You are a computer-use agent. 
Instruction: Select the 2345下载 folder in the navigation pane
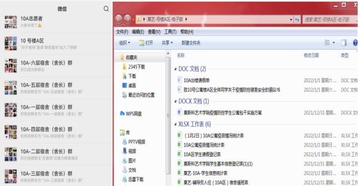click(134, 66)
